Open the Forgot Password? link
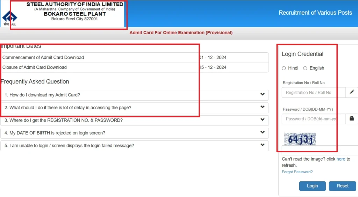Image resolution: width=358 pixels, height=197 pixels. click(x=297, y=172)
